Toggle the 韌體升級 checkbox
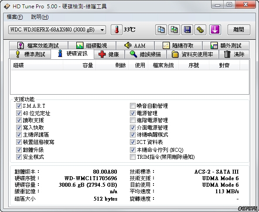Screen dimensions: 259x212 [19, 150]
